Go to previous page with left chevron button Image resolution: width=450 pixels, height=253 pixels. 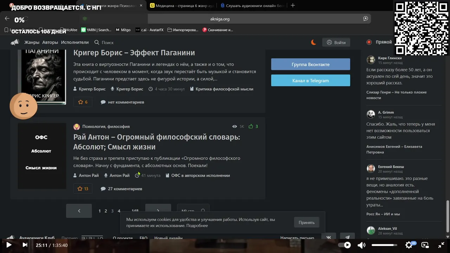point(79,211)
